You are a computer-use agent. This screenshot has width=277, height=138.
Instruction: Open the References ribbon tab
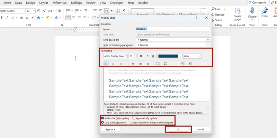59,3
